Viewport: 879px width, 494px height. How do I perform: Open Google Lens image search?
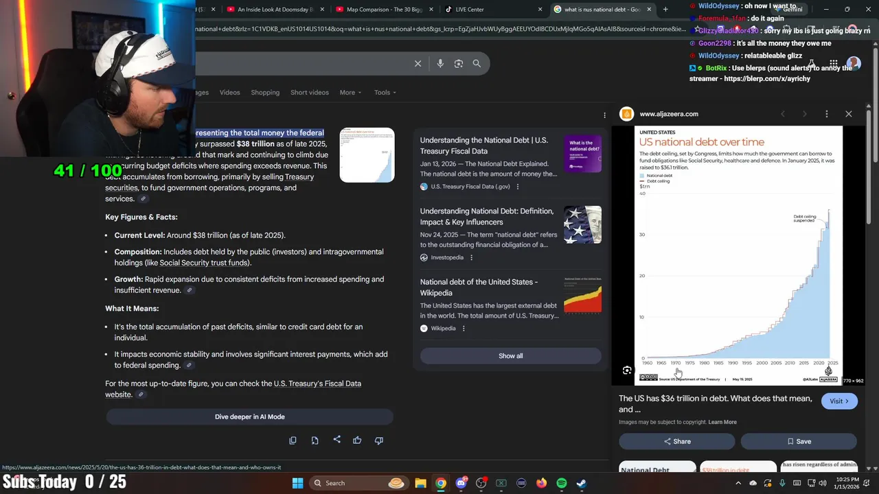459,63
